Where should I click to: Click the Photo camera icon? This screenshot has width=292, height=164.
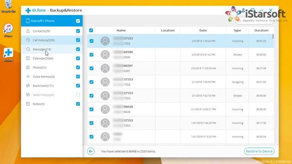(x=28, y=67)
